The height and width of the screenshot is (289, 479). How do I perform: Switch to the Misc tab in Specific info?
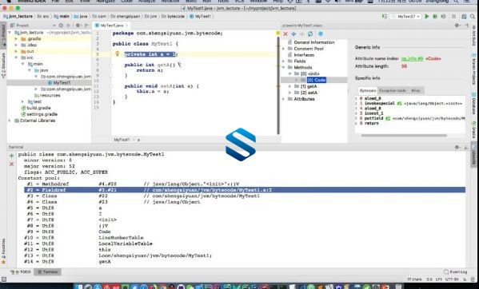point(416,90)
